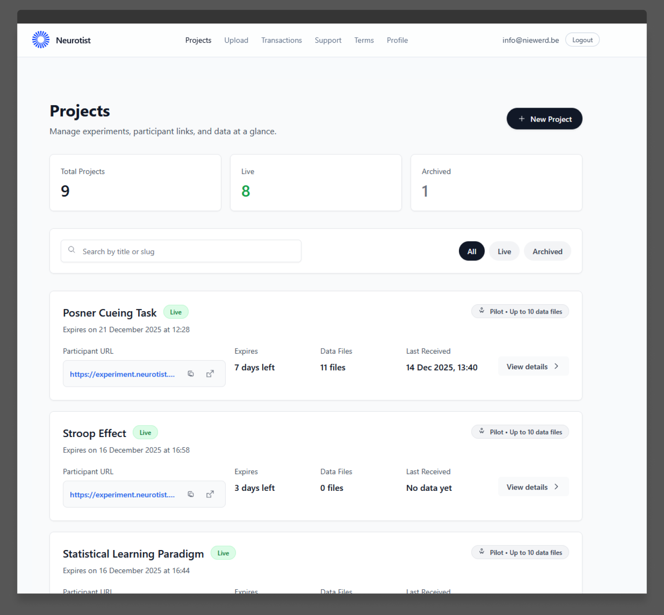Log out of the account
Image resolution: width=664 pixels, height=615 pixels.
tap(582, 39)
